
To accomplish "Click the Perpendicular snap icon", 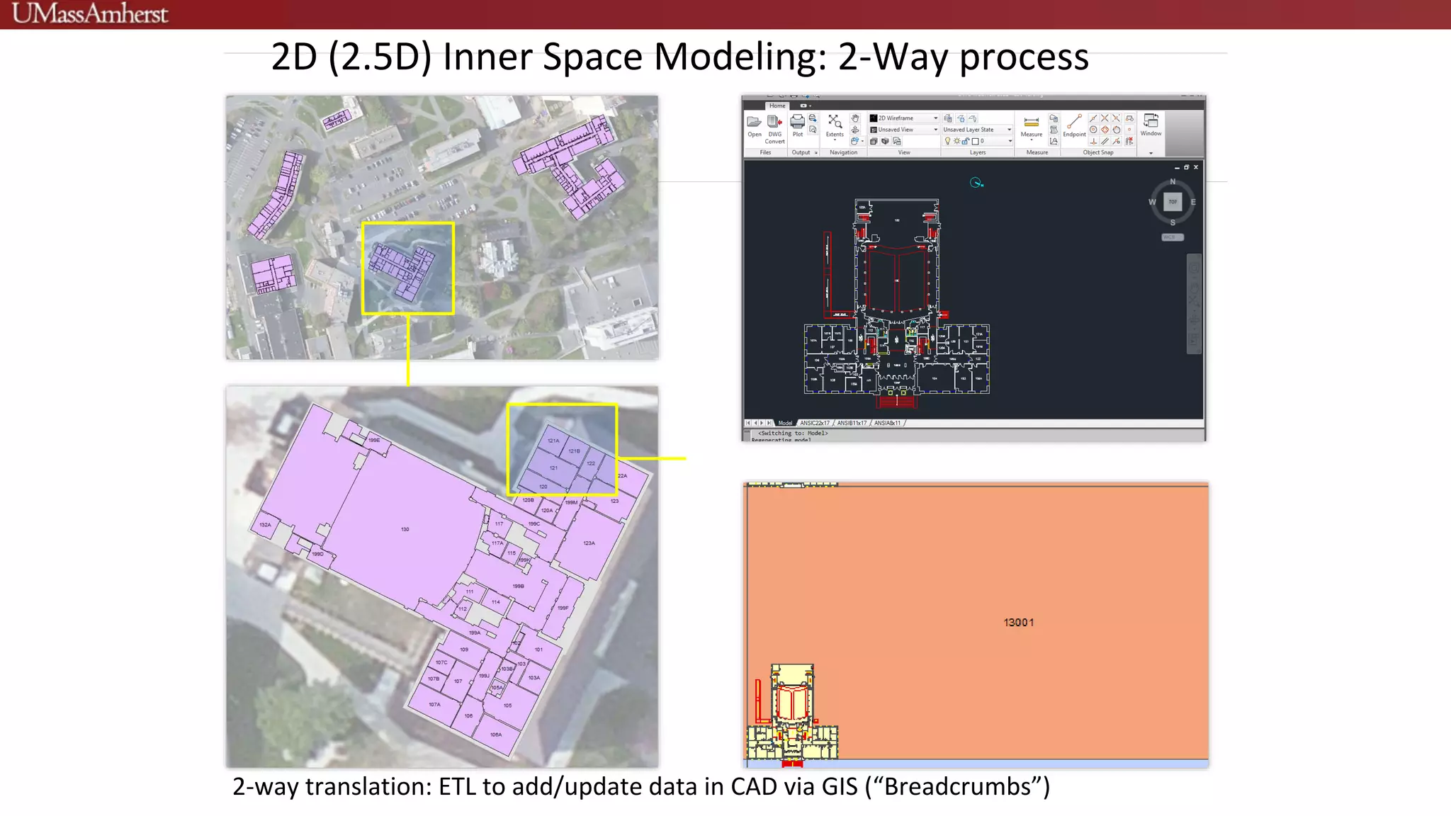I will point(1093,141).
